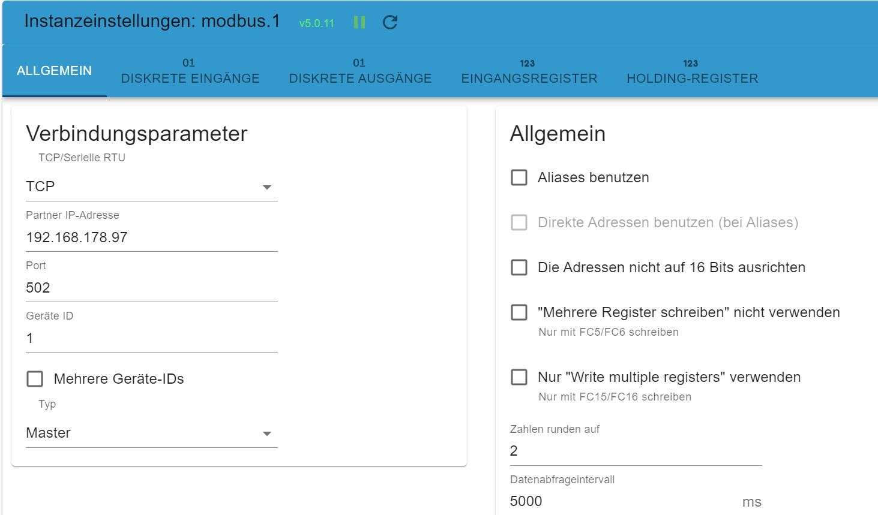Screen dimensions: 878x515
Task: Switch to Diskrete Eingänge tab
Action: tap(190, 70)
